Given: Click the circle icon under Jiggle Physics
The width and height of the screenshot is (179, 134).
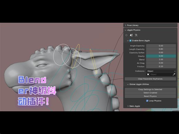Looking at the screenshot, I should pos(126,35).
